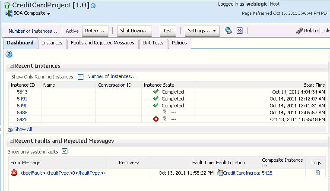Screen dimensions: 330x191
Task: Click the Recovery column header
Action: 129,163
